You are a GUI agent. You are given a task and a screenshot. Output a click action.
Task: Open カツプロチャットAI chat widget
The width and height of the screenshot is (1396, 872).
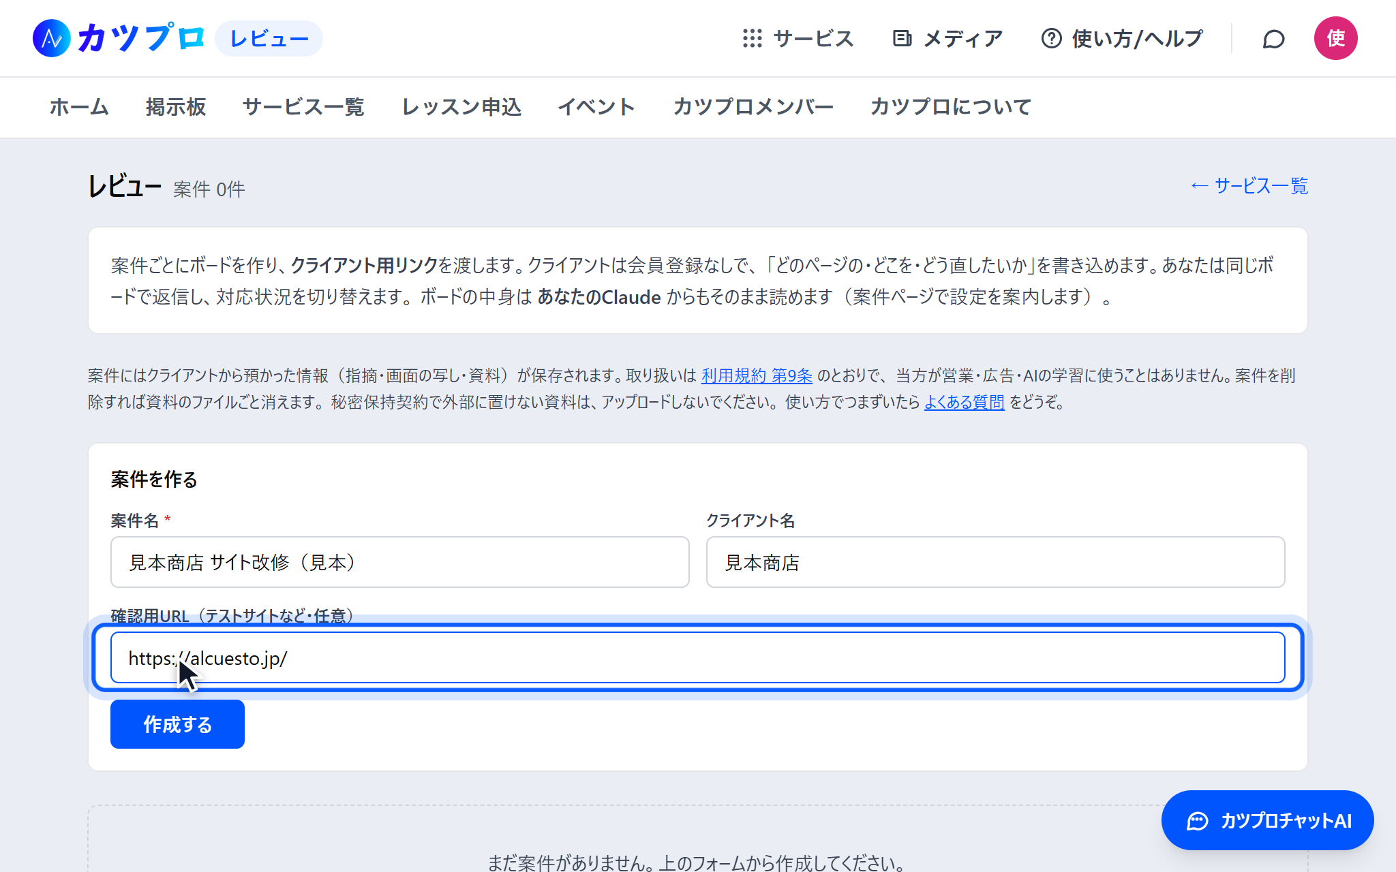point(1267,820)
